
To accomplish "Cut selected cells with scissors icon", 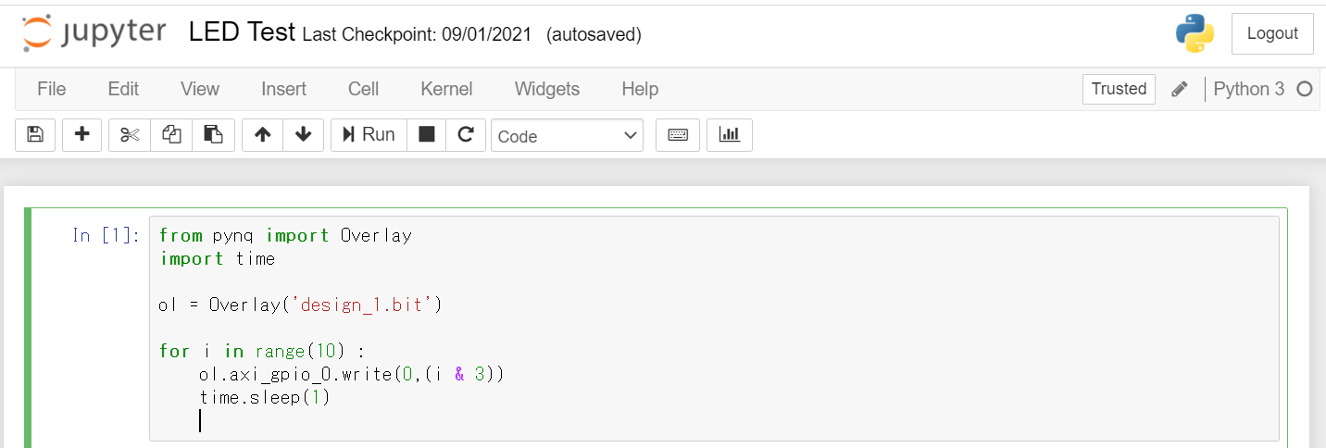I will (130, 135).
